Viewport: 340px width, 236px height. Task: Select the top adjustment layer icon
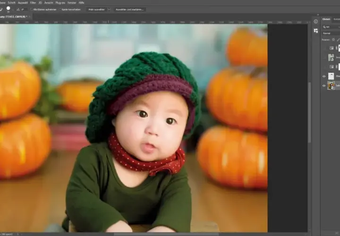coord(331,48)
